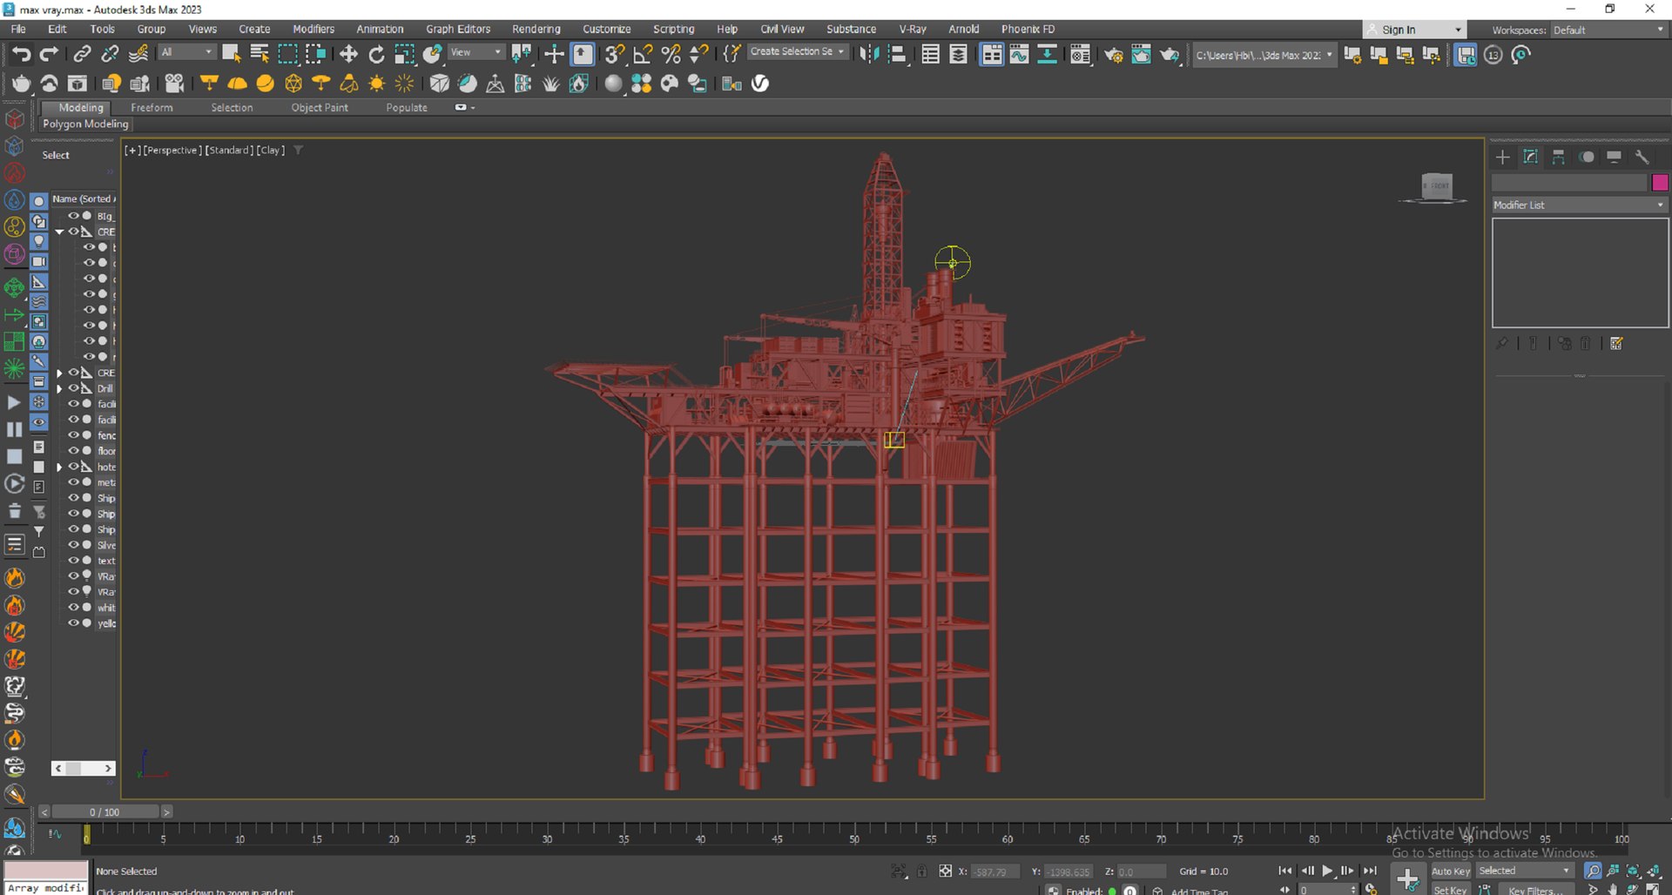Open the Rendered Frame Window icon

coord(1141,55)
